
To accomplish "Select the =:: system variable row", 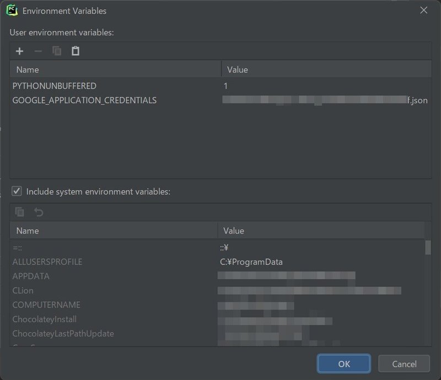I will click(x=217, y=248).
